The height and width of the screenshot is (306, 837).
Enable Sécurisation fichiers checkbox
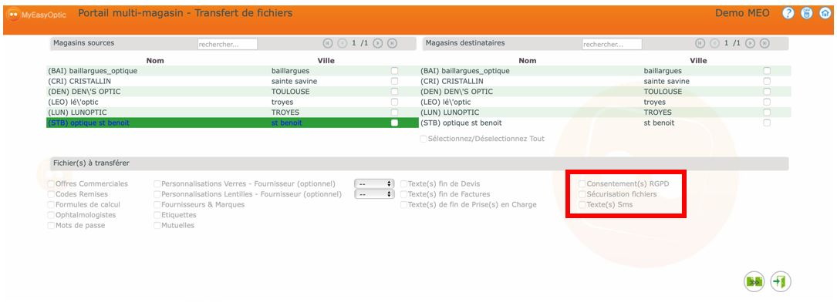click(582, 194)
